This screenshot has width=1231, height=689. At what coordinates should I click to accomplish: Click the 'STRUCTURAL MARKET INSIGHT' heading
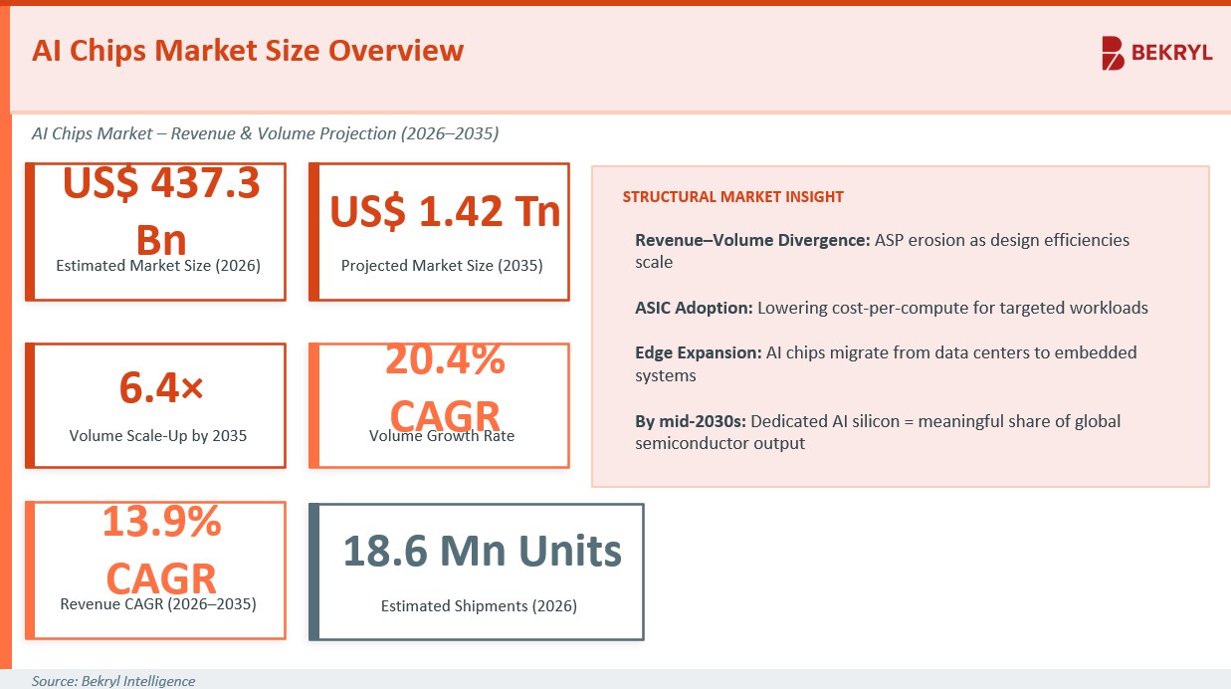tap(733, 197)
